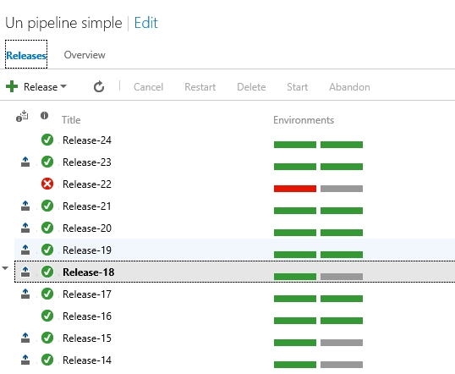Select the Releases tab
This screenshot has width=455, height=374.
pos(26,55)
